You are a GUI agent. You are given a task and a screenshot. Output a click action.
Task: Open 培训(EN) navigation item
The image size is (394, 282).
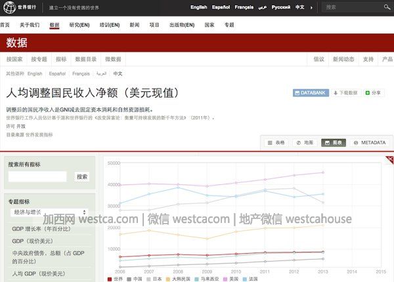(x=110, y=25)
